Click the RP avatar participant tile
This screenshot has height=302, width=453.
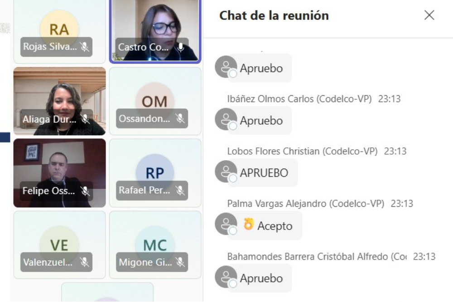tap(155, 173)
